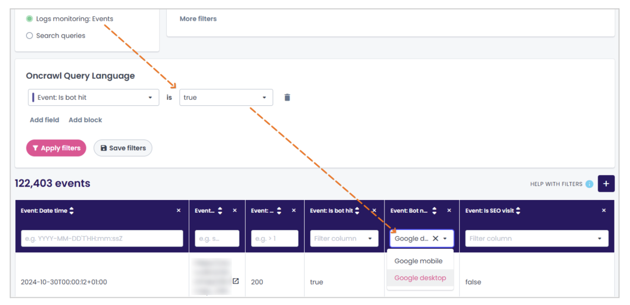Screen dimensions: 630x305
Task: Open the More filters link
Action: (198, 19)
